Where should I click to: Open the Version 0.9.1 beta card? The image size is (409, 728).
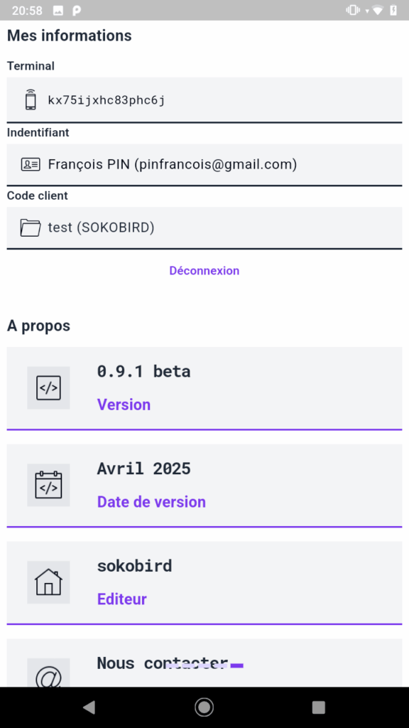point(204,389)
